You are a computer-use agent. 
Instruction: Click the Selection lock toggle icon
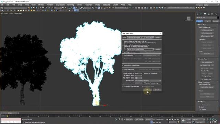(x=119, y=120)
